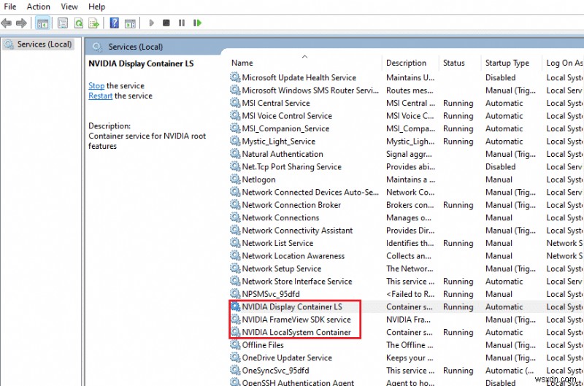Open the View menu
The image size is (584, 386).
[x=69, y=7]
